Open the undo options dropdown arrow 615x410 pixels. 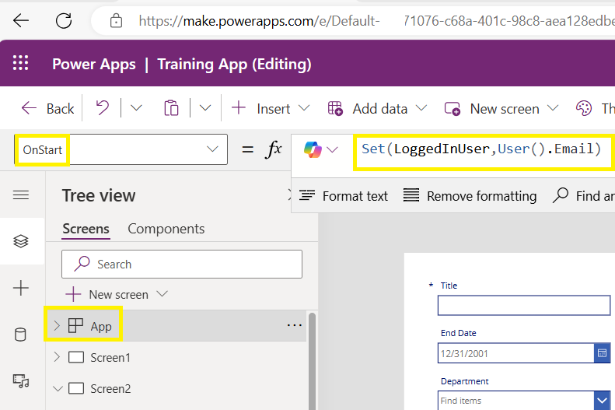click(136, 107)
